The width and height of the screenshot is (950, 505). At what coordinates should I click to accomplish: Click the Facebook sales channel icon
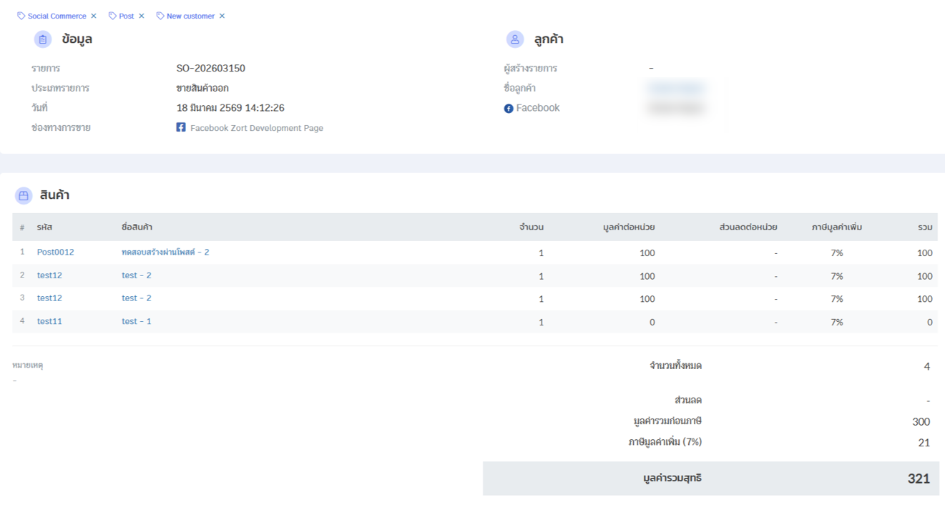point(181,127)
